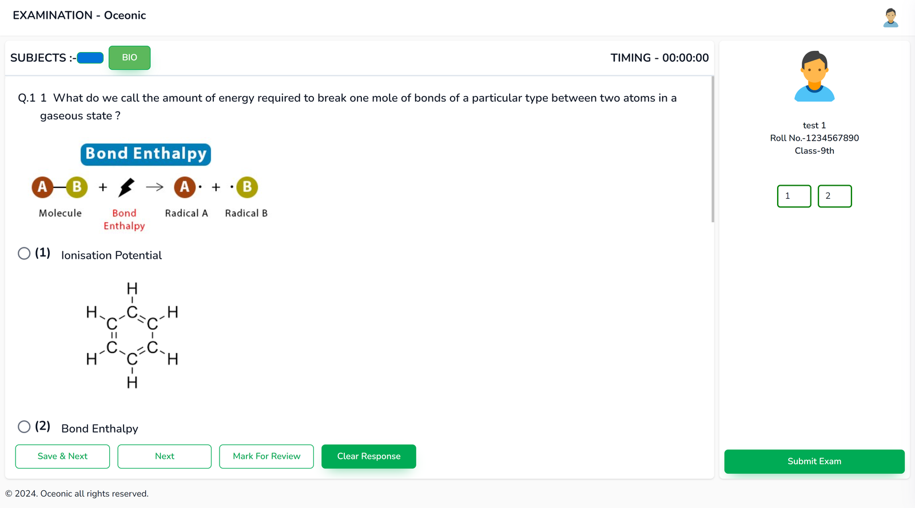The height and width of the screenshot is (508, 915).
Task: Click the profile avatar in top-right header
Action: pyautogui.click(x=890, y=18)
